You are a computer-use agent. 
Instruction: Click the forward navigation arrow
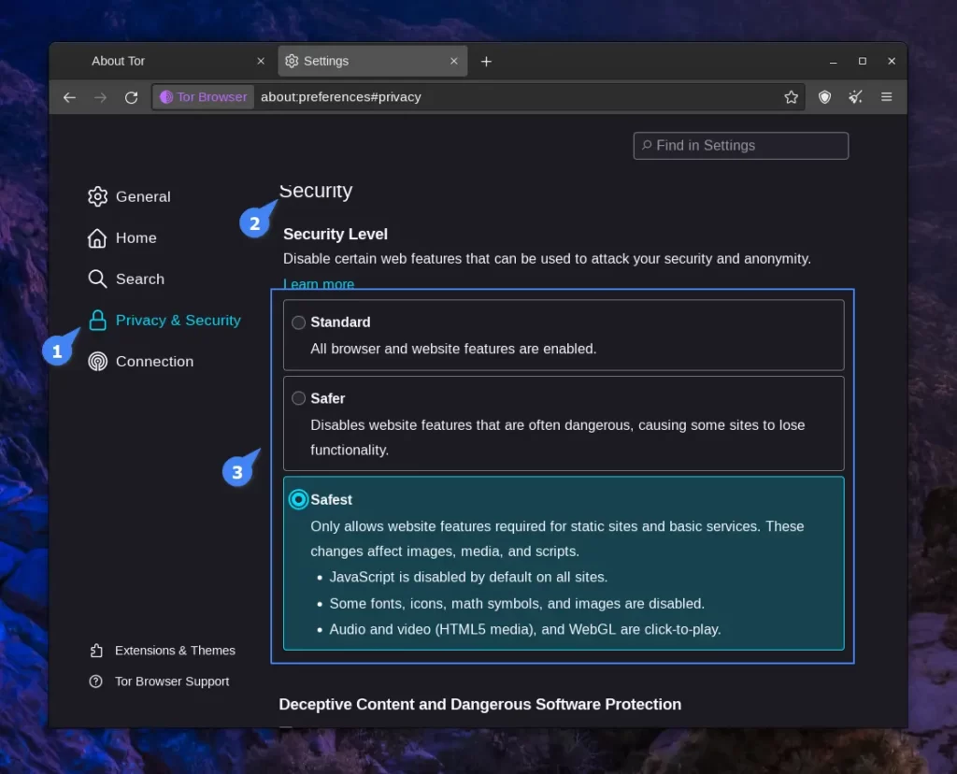tap(100, 97)
